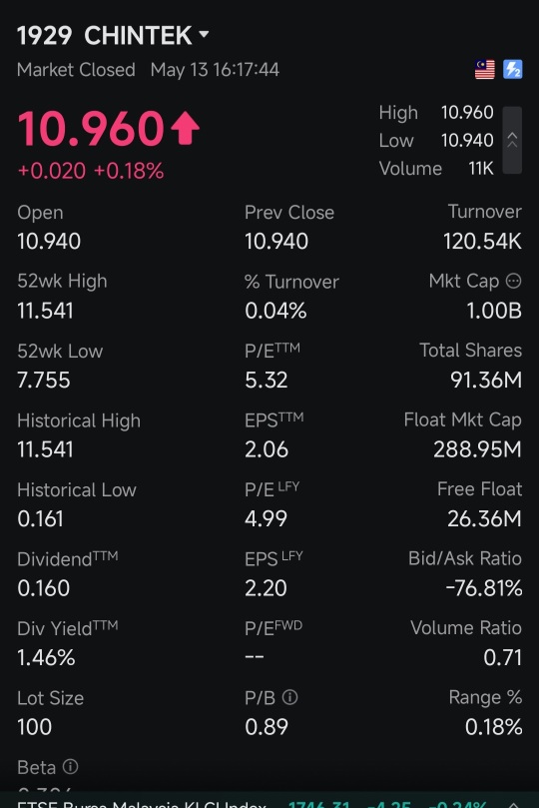Open the Mkt Cap options circle icon

[x=513, y=281]
